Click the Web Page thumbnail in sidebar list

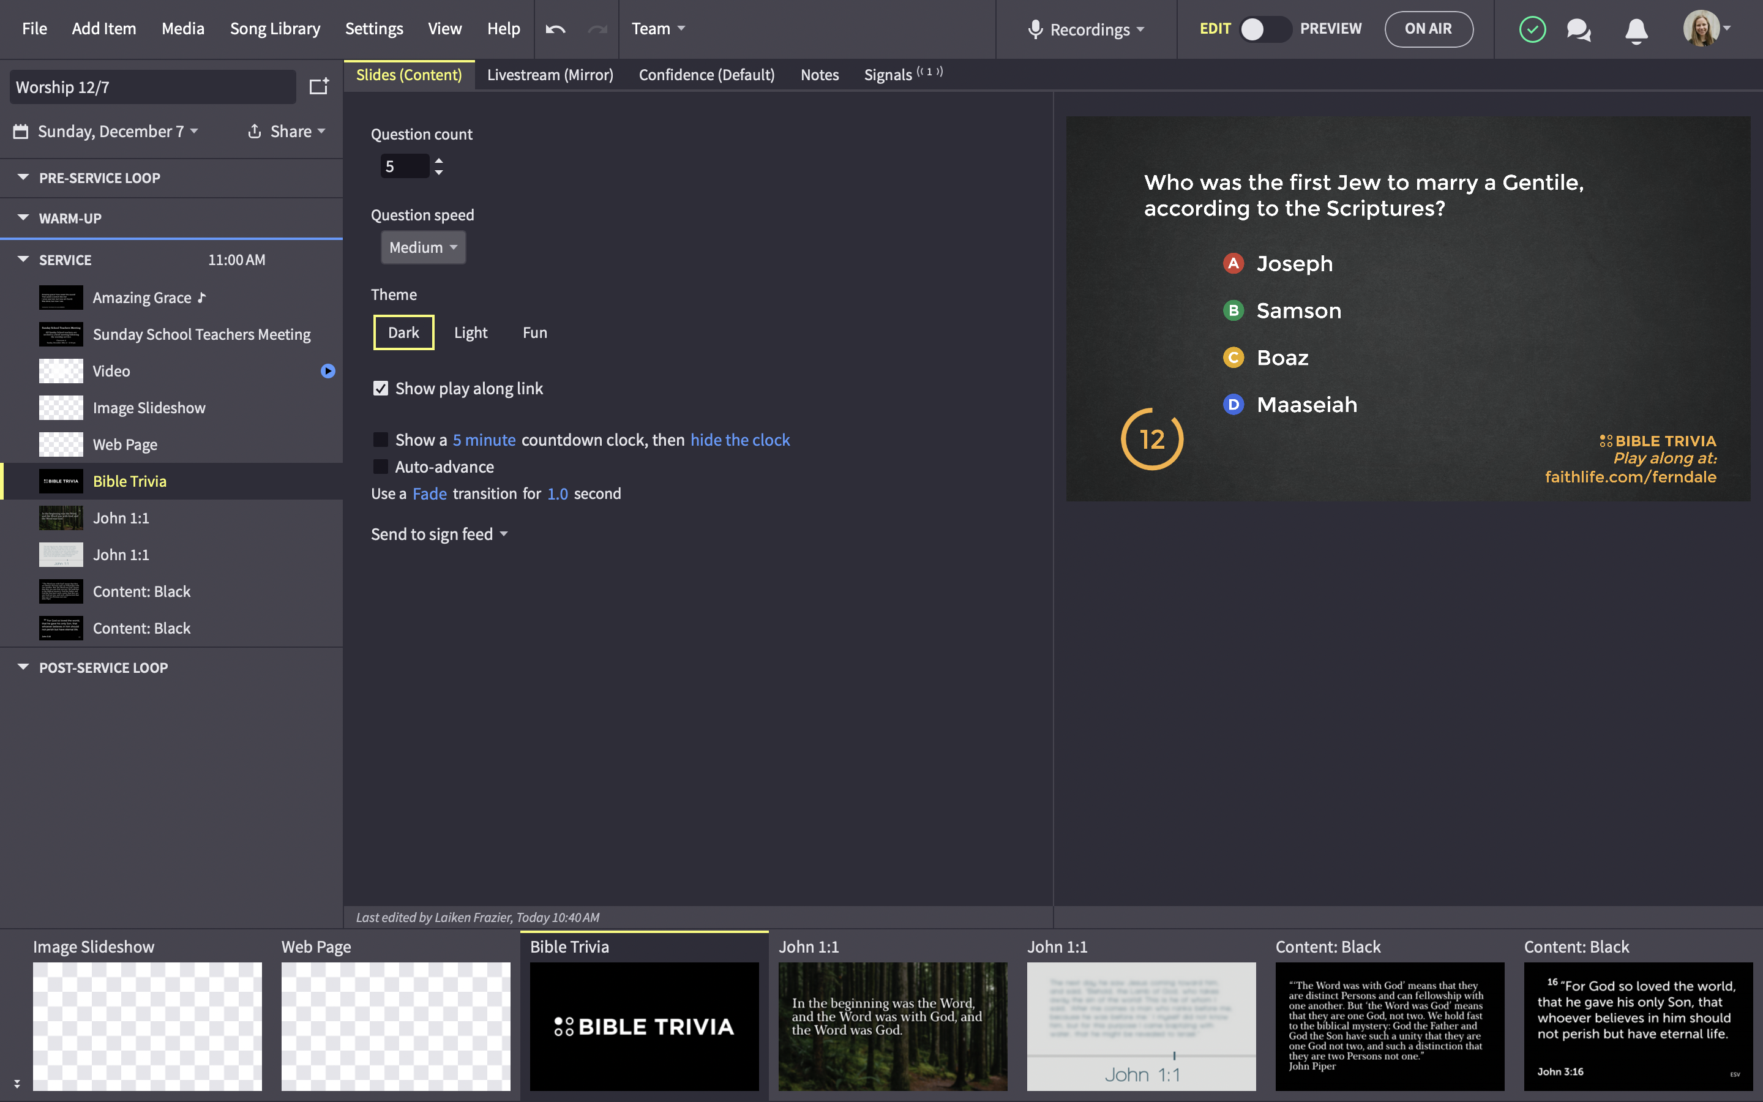point(61,444)
